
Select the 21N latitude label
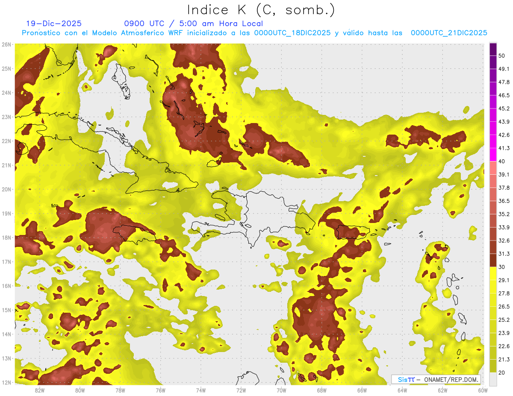(6, 165)
